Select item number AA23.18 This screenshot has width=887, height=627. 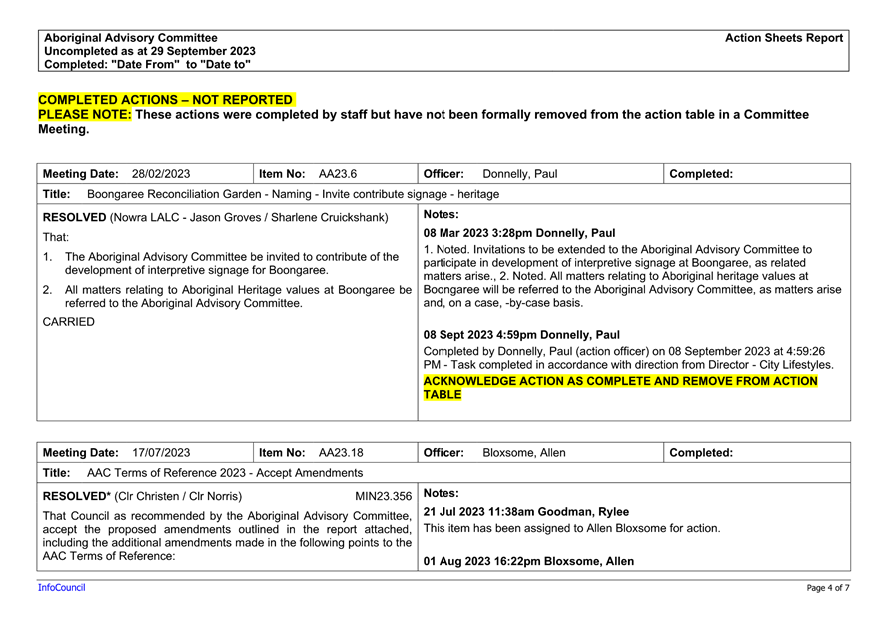point(339,452)
